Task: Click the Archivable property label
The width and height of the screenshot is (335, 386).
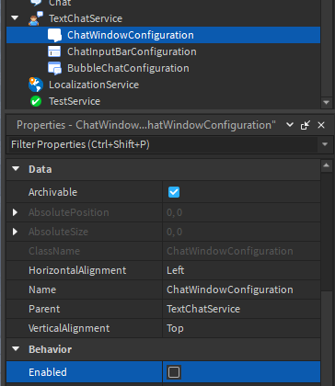Action: [x=52, y=192]
